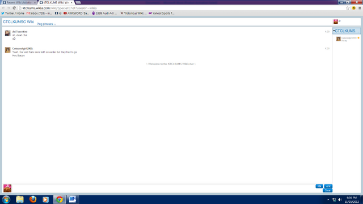Click the 'Hey Bacon' chat message
The height and width of the screenshot is (204, 363).
point(19,56)
